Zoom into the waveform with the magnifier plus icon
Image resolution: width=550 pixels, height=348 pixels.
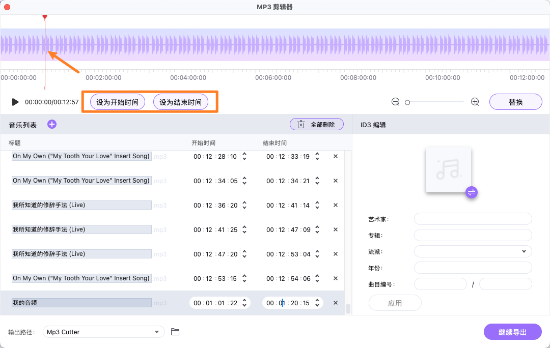tap(475, 101)
